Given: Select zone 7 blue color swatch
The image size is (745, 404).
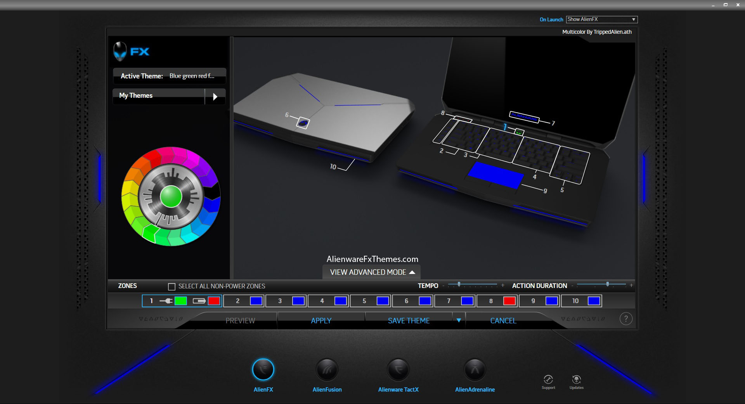Looking at the screenshot, I should point(467,301).
